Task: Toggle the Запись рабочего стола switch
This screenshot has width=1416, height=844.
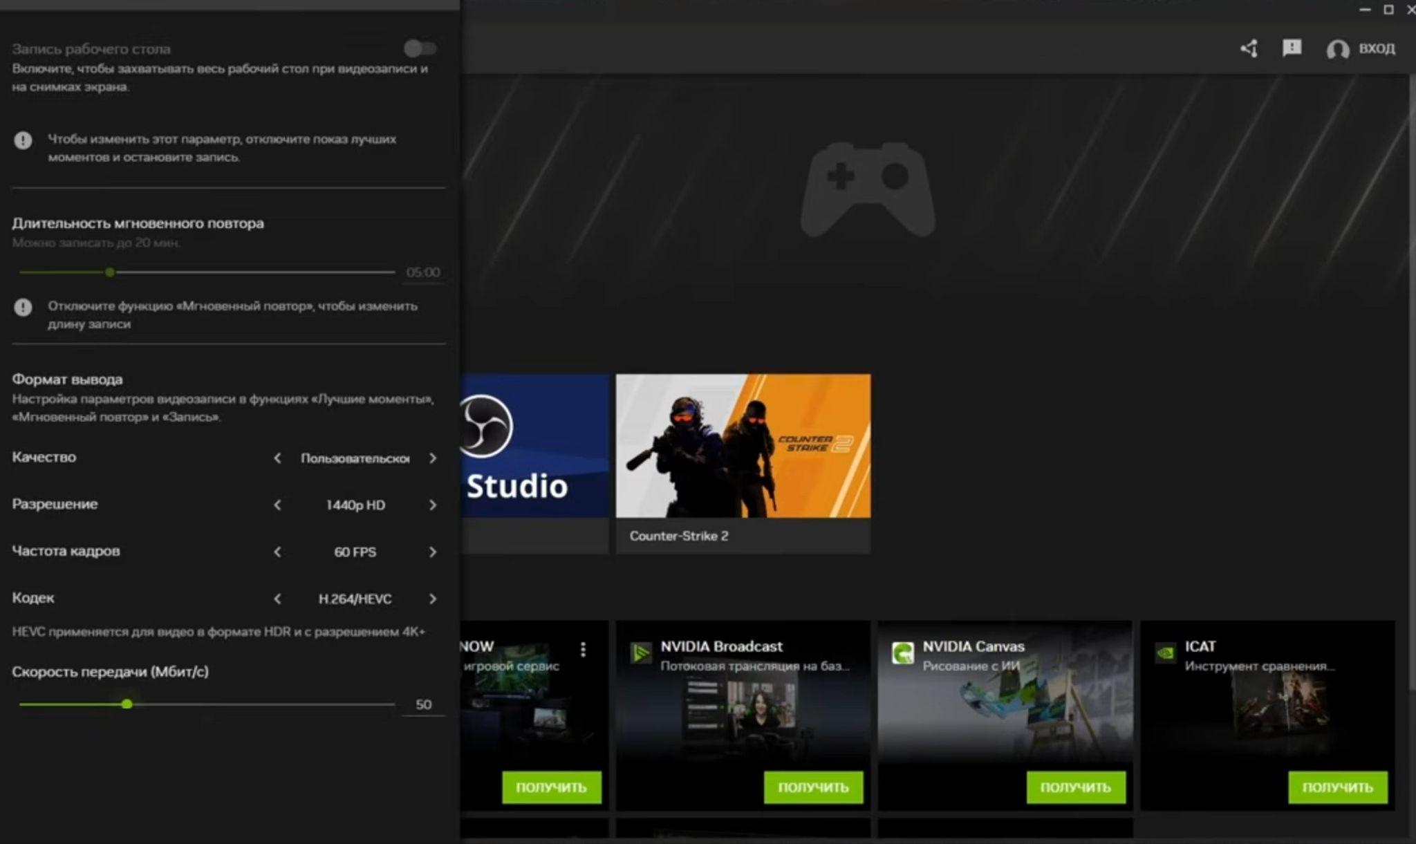Action: [420, 48]
